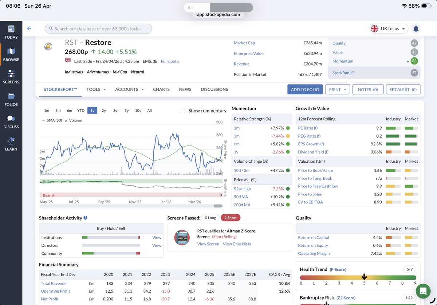The width and height of the screenshot is (437, 305).
Task: Click the PE Ratio (f) link
Action: [308, 128]
